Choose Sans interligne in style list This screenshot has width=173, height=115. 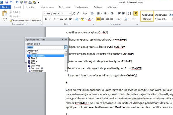[46, 56]
